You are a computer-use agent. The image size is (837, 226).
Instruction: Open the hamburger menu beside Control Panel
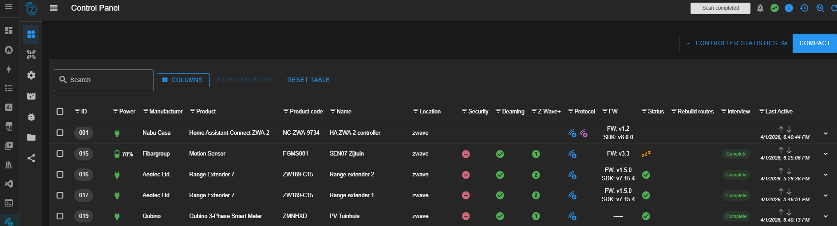(x=54, y=8)
